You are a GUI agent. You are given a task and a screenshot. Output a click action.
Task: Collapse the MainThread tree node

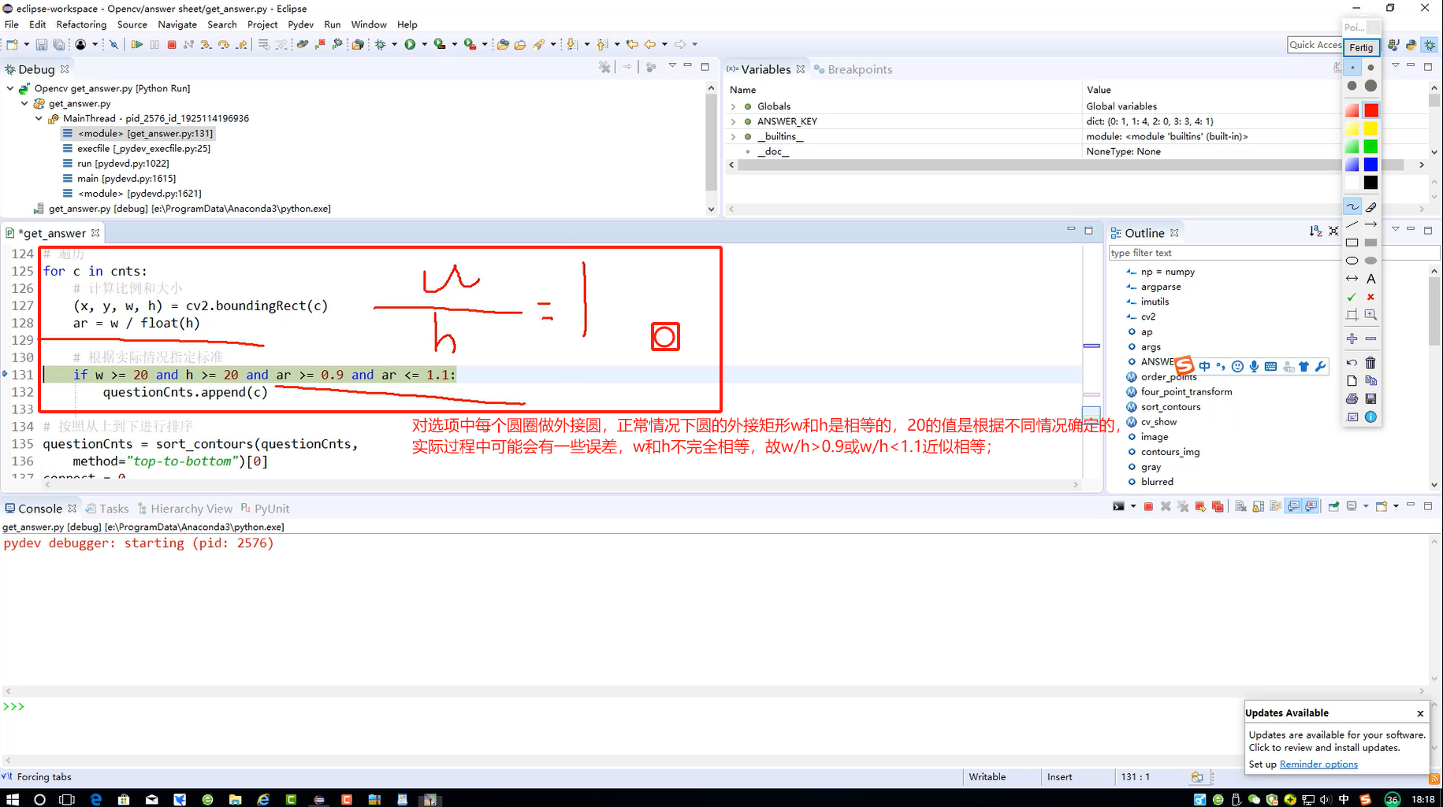tap(39, 118)
